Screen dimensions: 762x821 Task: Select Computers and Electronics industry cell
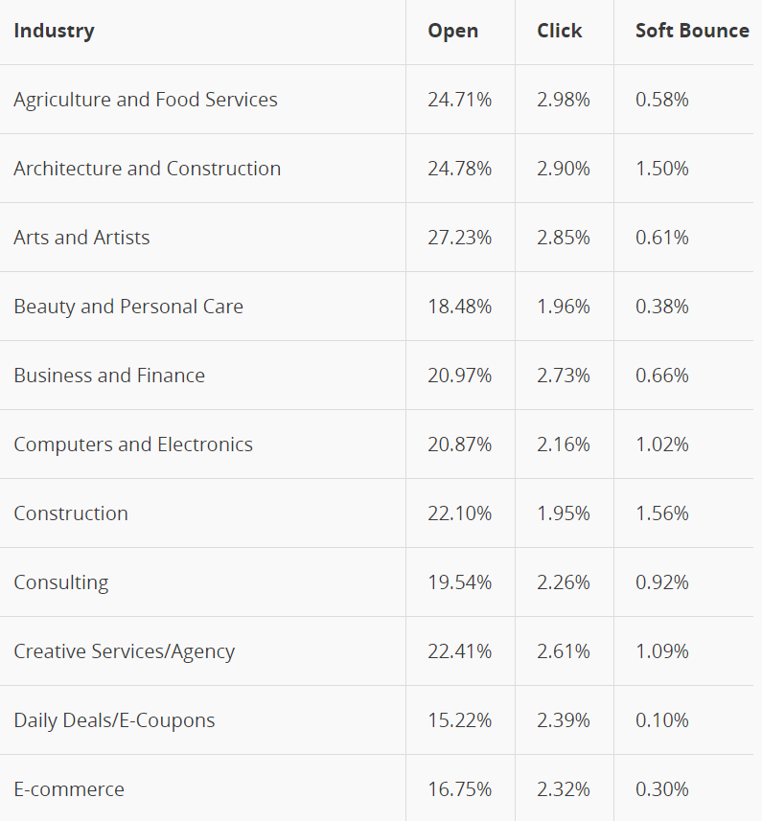[133, 445]
